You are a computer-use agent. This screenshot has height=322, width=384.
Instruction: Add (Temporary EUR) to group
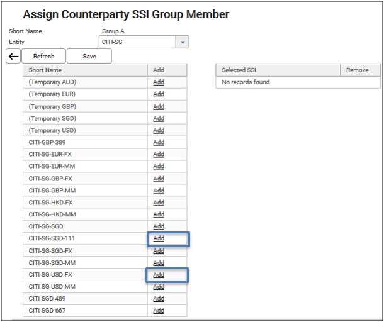[159, 94]
